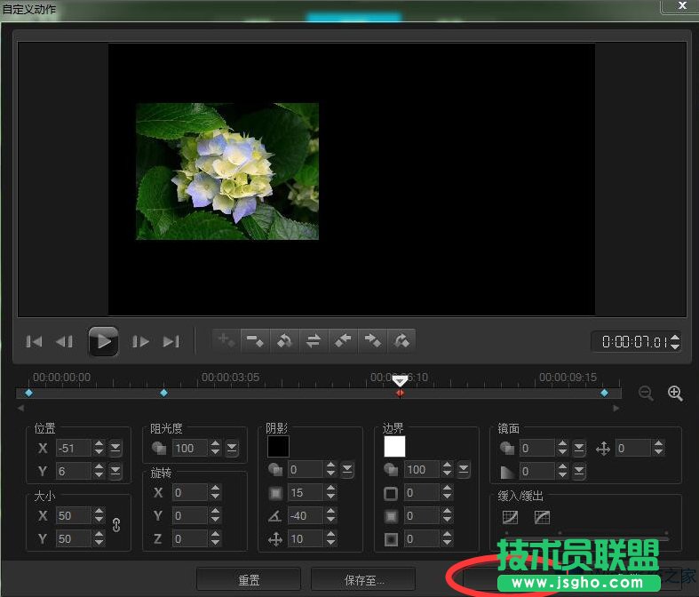Toggle the size aspect ratio lock
Viewport: 699px width, 597px height.
[x=115, y=525]
